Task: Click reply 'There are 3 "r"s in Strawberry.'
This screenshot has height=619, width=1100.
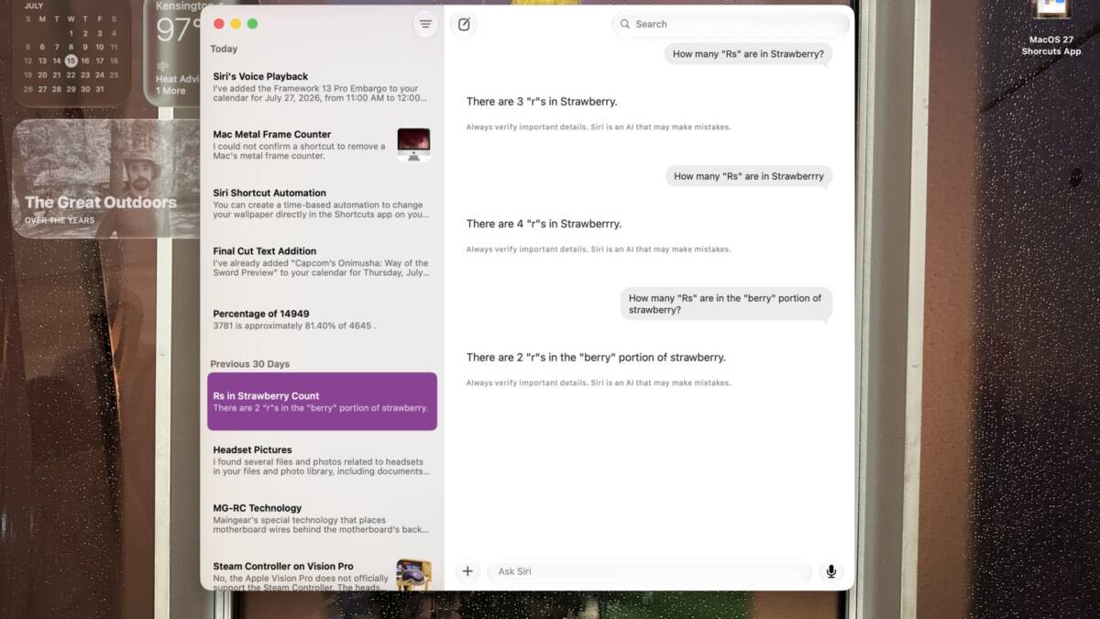Action: point(542,102)
